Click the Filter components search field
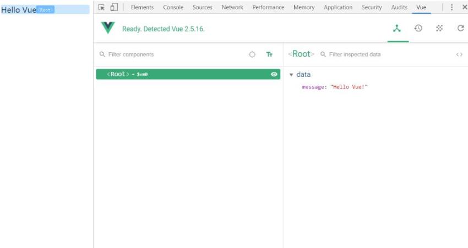This screenshot has height=248, width=468. point(165,54)
